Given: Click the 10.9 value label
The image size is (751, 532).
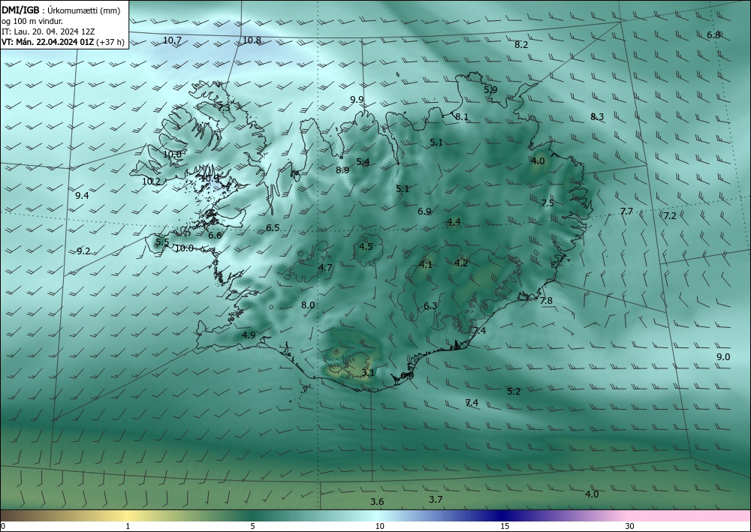Looking at the screenshot, I should pos(210,178).
